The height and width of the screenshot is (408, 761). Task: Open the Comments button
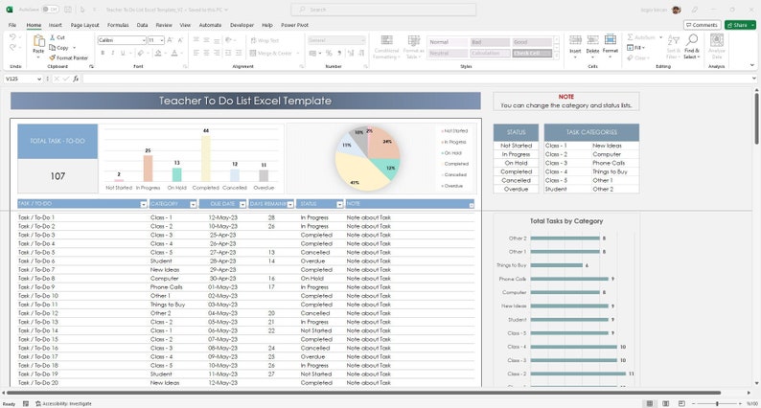(702, 25)
